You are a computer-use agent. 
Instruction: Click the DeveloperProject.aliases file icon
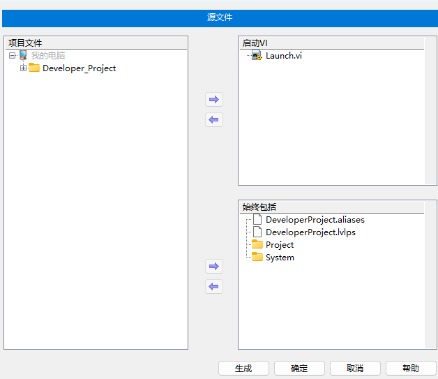click(257, 219)
